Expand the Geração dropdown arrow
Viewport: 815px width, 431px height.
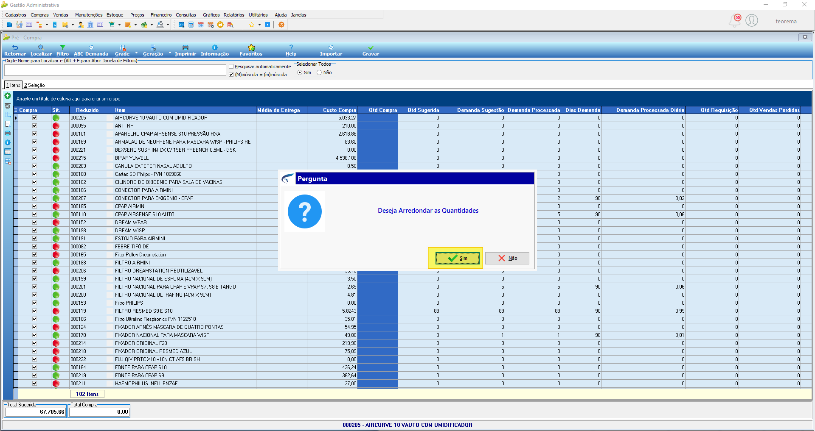pos(170,53)
